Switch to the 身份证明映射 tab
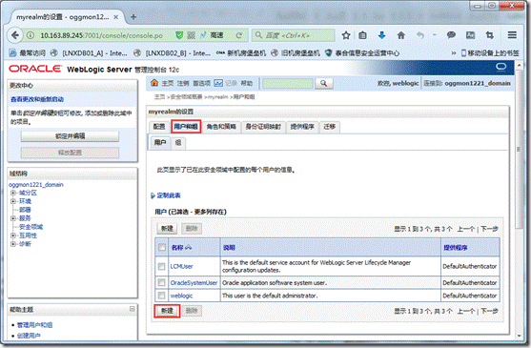 (263, 127)
